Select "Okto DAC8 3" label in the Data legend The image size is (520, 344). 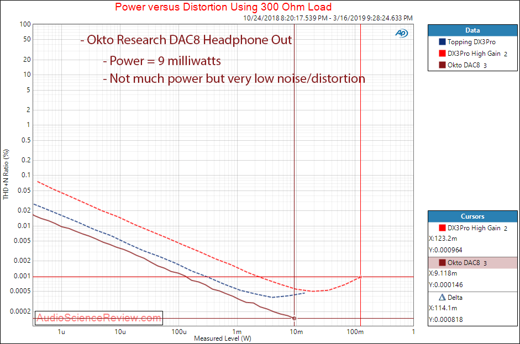[x=467, y=65]
